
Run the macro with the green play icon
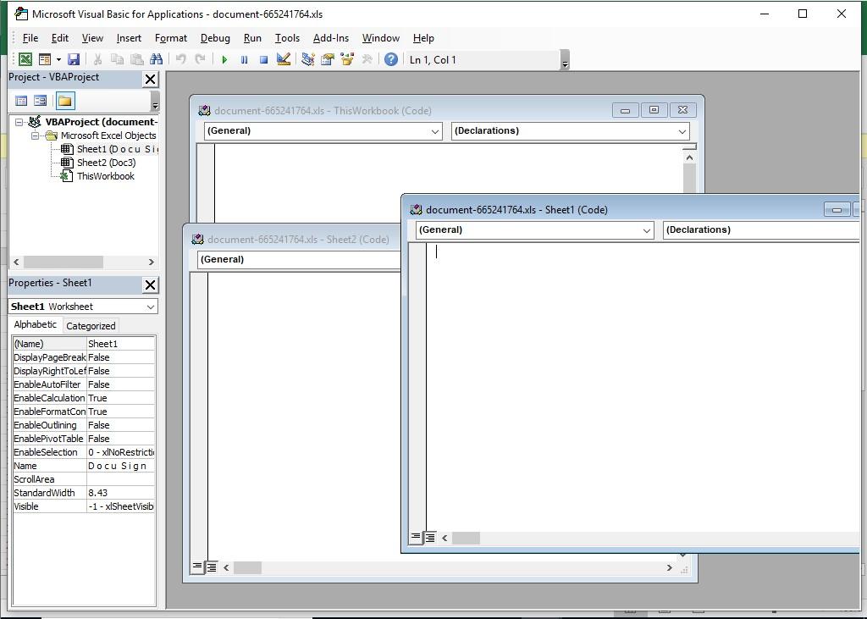224,59
